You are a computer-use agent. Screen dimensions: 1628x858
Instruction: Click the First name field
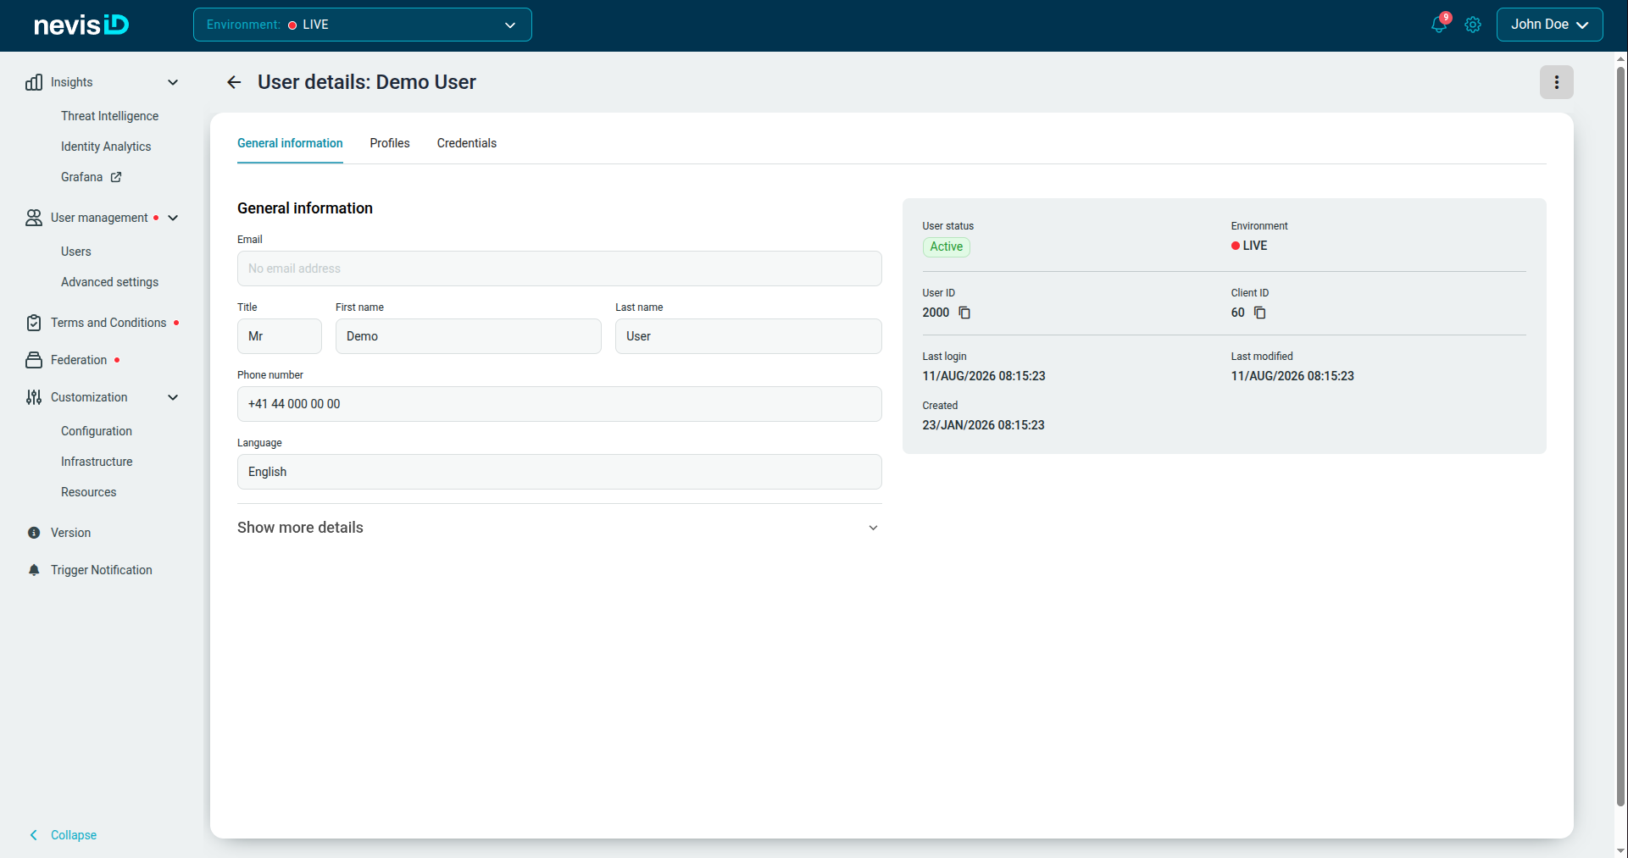[x=469, y=336]
